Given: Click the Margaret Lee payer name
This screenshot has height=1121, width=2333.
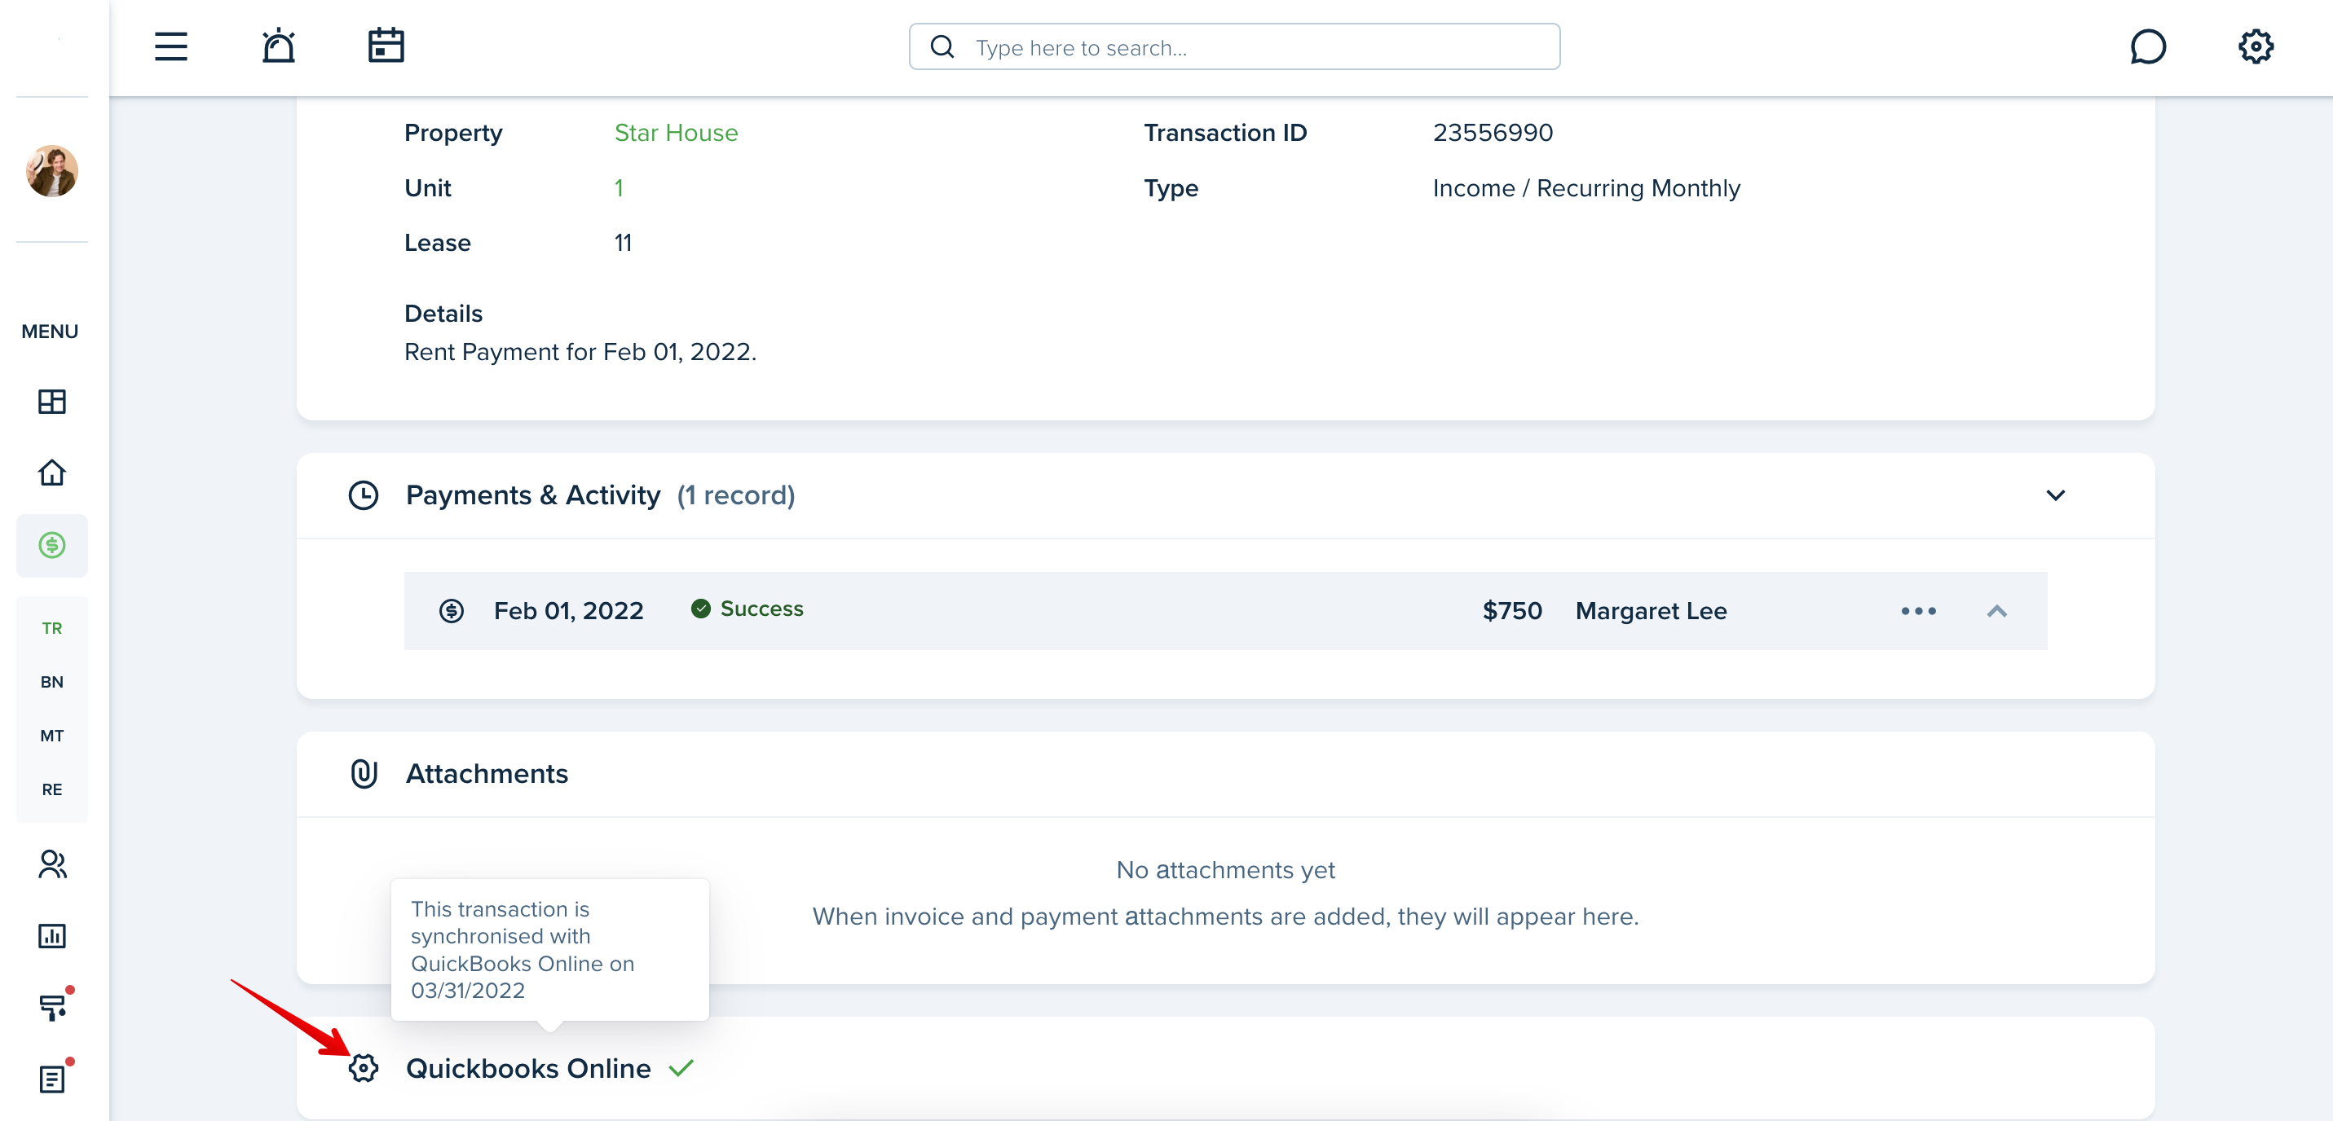Looking at the screenshot, I should [1651, 611].
